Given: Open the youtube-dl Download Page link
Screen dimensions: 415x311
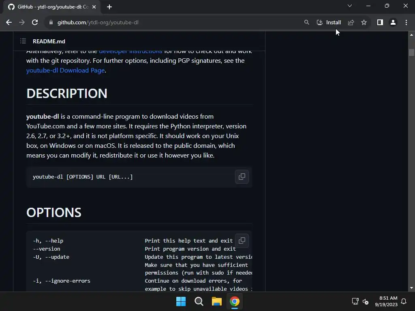Looking at the screenshot, I should coord(65,70).
